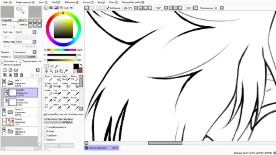Choose the Zoom magnifier tool

[x=51, y=71]
